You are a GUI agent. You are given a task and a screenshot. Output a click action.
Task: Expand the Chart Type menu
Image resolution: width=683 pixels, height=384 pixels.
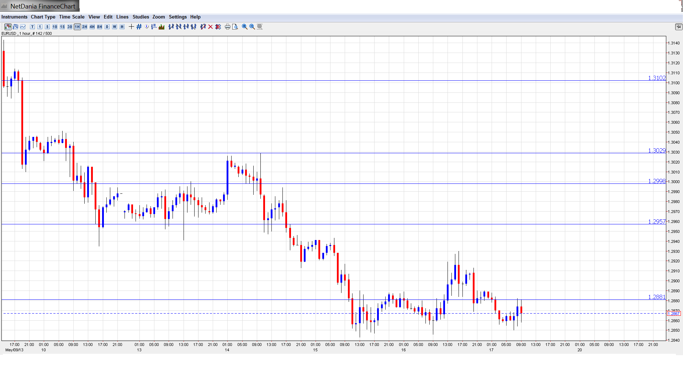click(43, 17)
